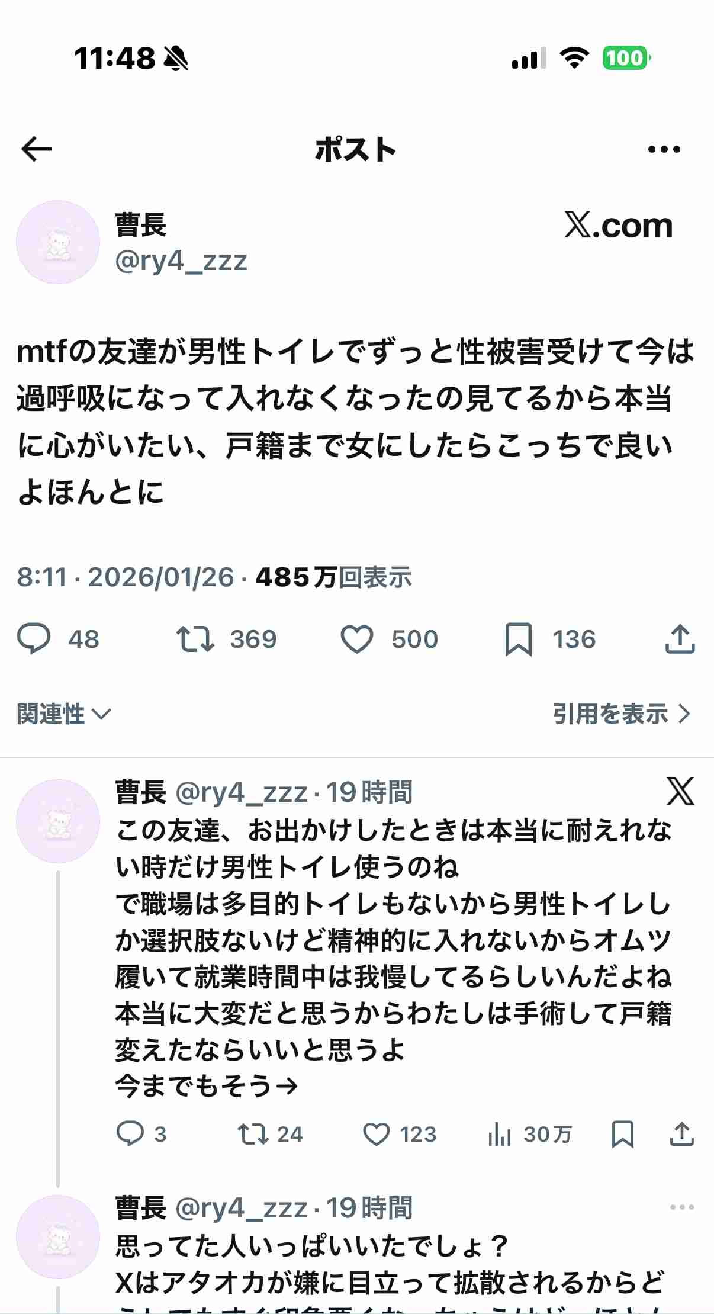This screenshot has width=714, height=1314.
Task: Select the ポスト header title
Action: (356, 149)
